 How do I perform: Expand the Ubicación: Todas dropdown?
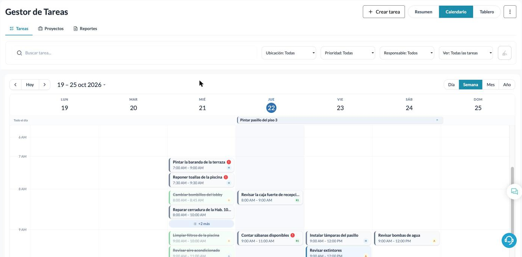coord(289,53)
